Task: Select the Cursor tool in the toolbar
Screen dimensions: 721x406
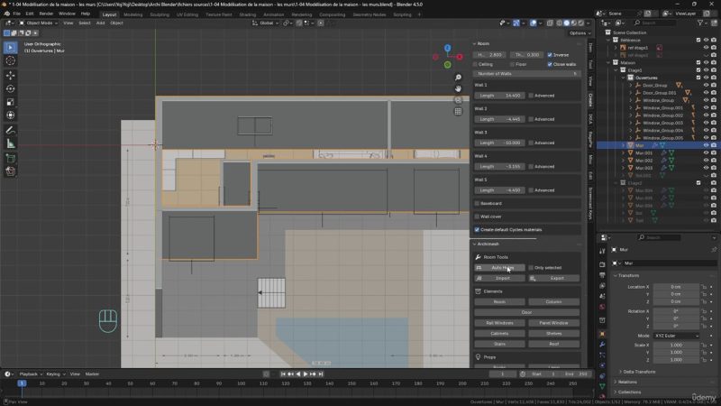Action: pos(11,60)
